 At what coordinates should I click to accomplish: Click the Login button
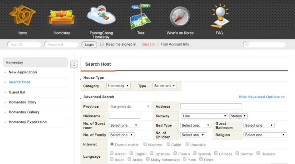89,44
